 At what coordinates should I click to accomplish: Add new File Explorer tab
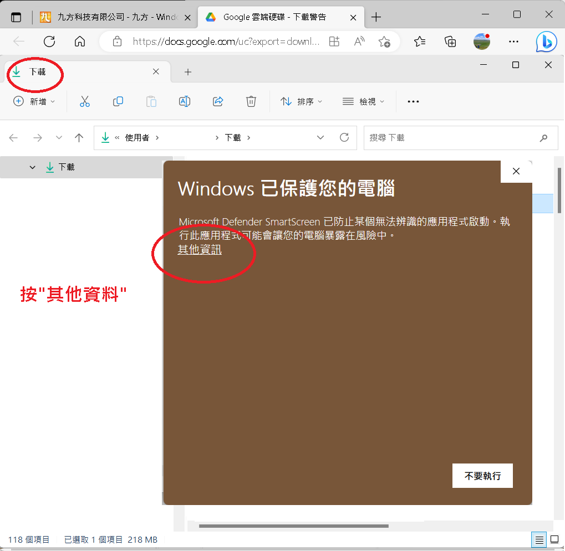click(188, 72)
